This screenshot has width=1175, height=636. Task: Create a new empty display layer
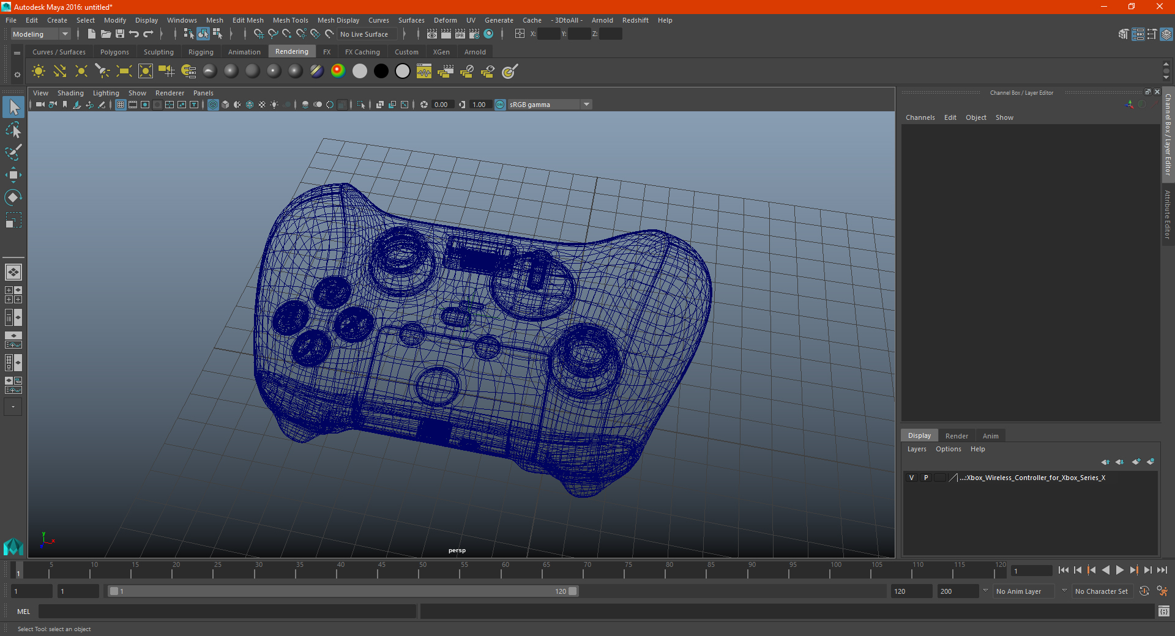1136,462
